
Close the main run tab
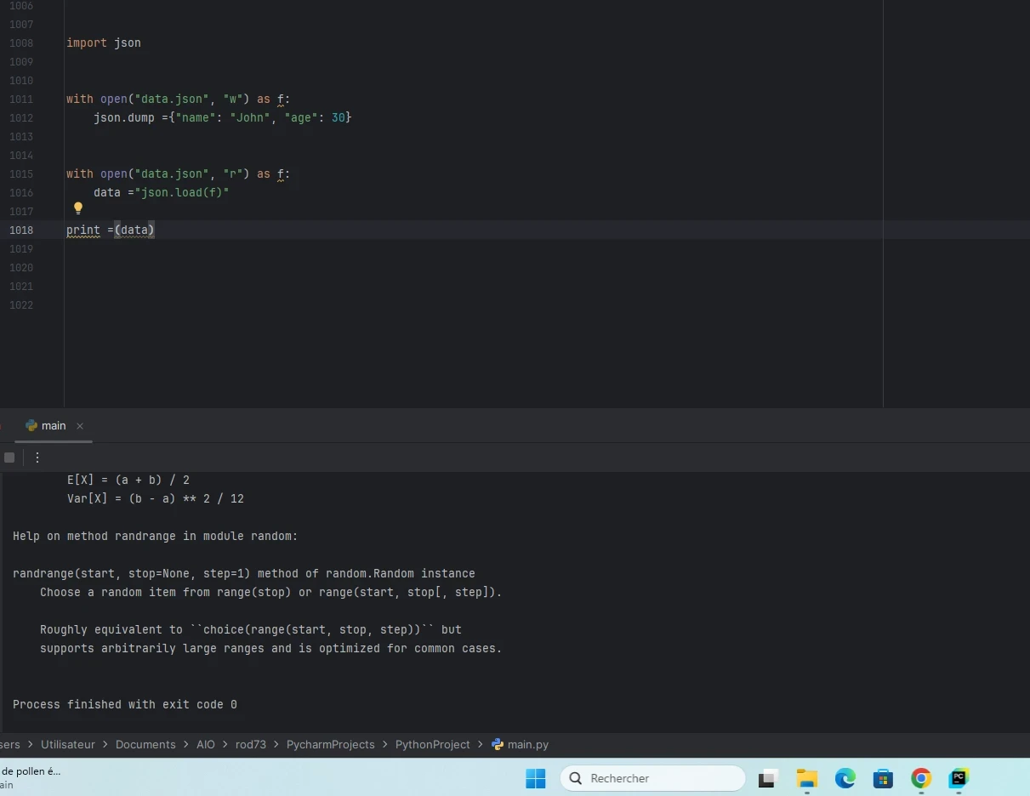[80, 426]
